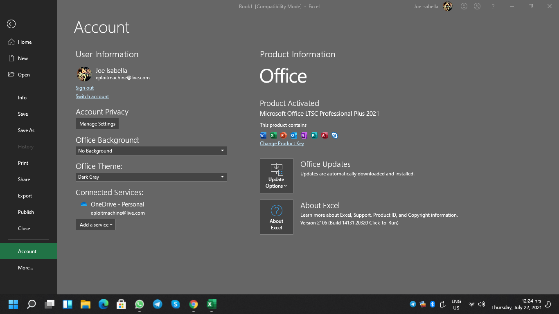This screenshot has width=559, height=314.
Task: Click the 'Version 2106 (Build 14131.20320 Click-to-Run)' text
Action: click(349, 223)
